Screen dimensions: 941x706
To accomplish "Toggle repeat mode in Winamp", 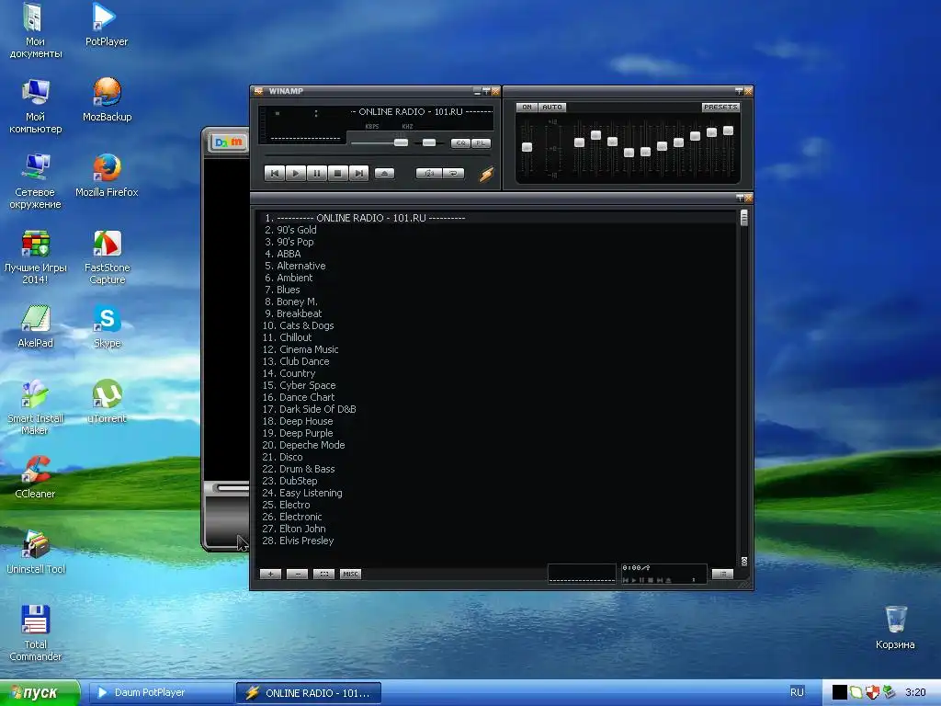I will [454, 174].
